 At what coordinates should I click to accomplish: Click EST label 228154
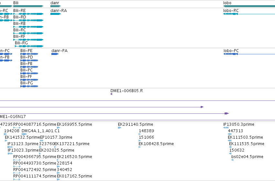[x=65, y=163]
